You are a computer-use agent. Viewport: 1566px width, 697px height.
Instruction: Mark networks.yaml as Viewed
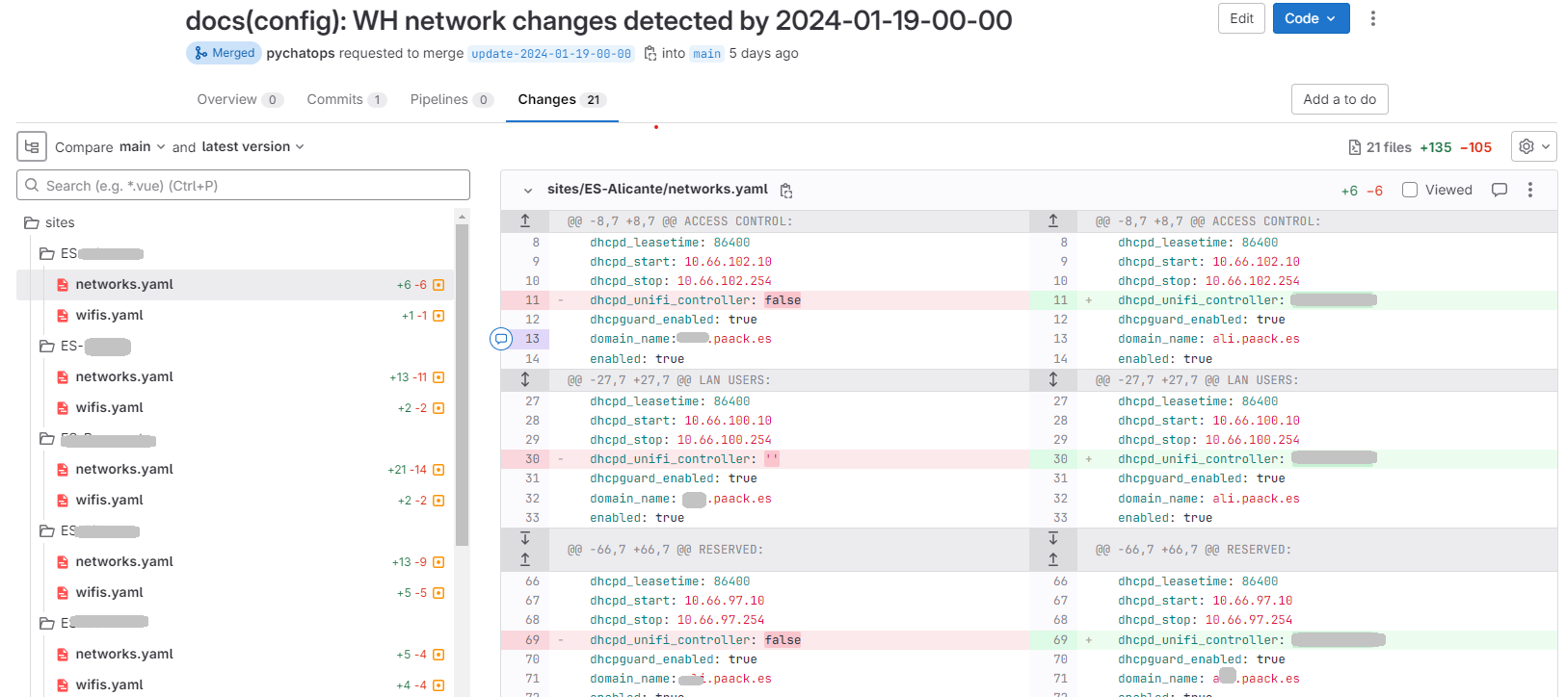(x=1410, y=190)
